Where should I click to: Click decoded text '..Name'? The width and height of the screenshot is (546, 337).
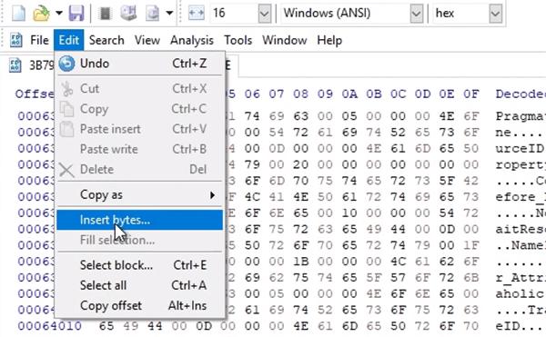click(x=521, y=245)
